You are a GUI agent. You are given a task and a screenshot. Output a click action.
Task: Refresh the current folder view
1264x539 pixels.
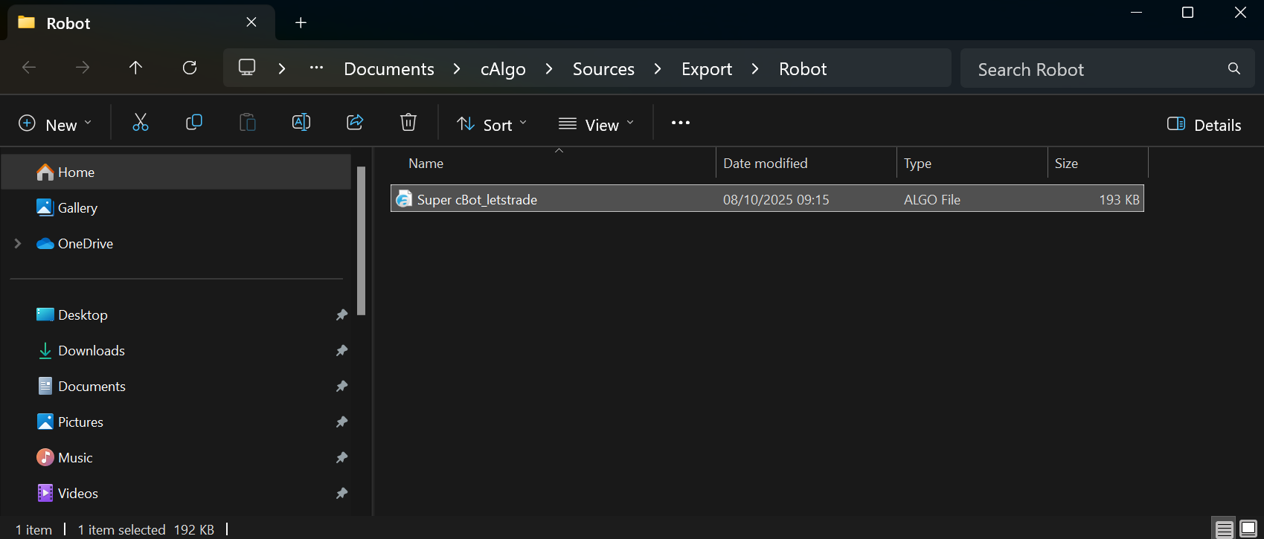(x=190, y=68)
